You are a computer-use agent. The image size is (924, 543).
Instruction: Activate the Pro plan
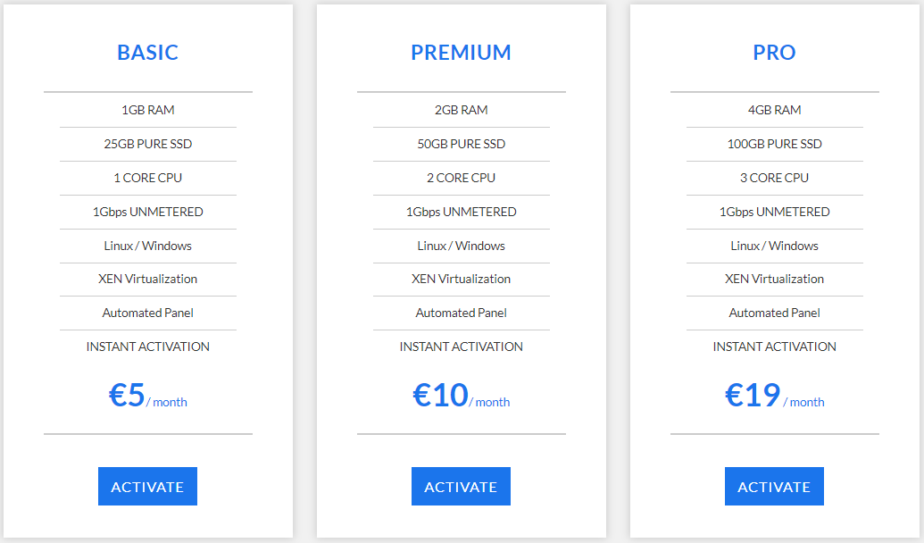click(x=774, y=487)
